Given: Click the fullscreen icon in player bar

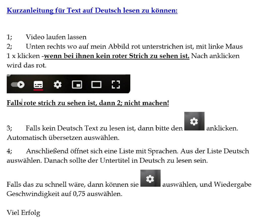Looking at the screenshot, I should (x=115, y=85).
